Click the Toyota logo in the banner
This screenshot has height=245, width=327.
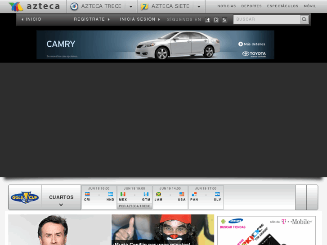(x=254, y=54)
